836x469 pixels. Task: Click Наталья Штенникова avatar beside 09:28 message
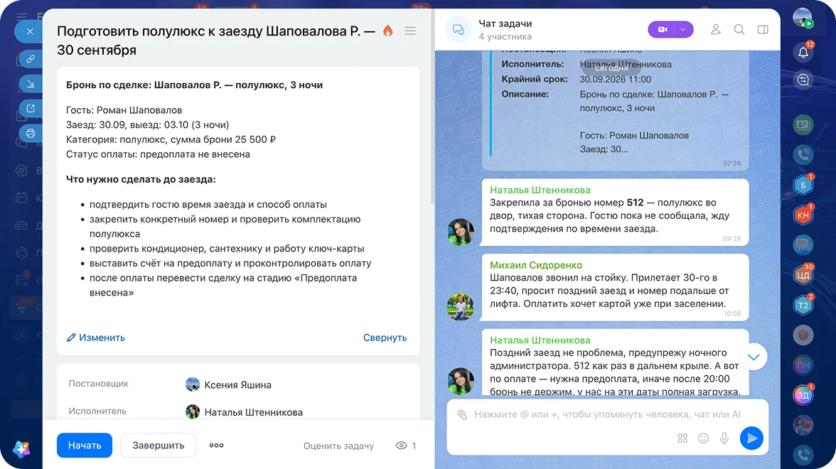460,232
